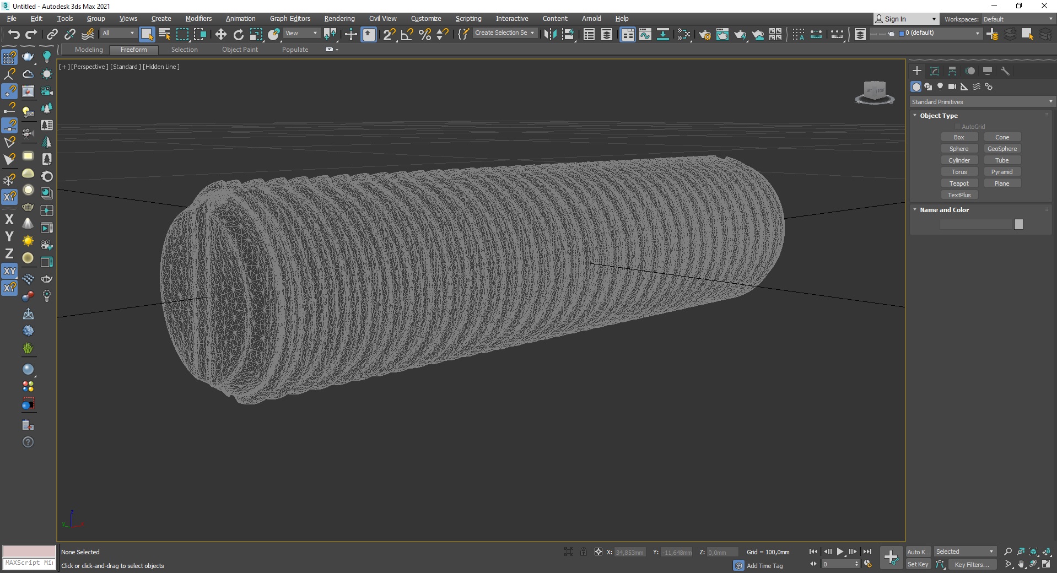Choose the Select and Move tool
This screenshot has width=1057, height=573.
[x=220, y=34]
